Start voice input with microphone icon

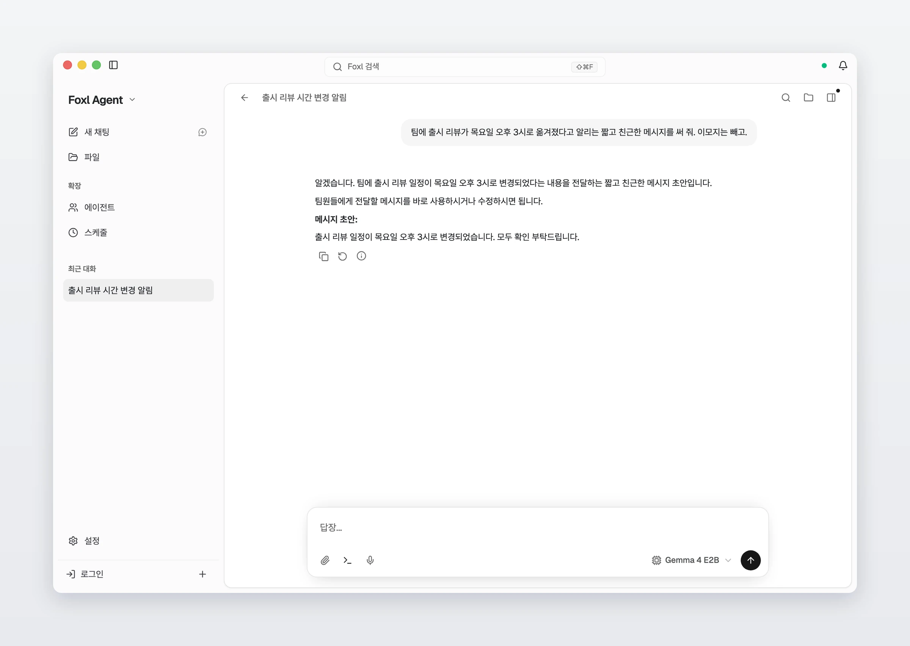click(370, 560)
